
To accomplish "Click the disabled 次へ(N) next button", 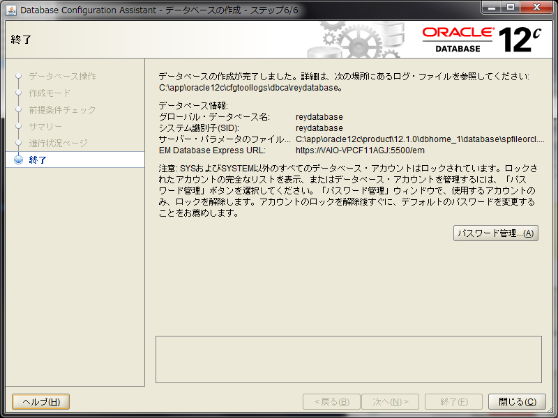I will point(391,402).
